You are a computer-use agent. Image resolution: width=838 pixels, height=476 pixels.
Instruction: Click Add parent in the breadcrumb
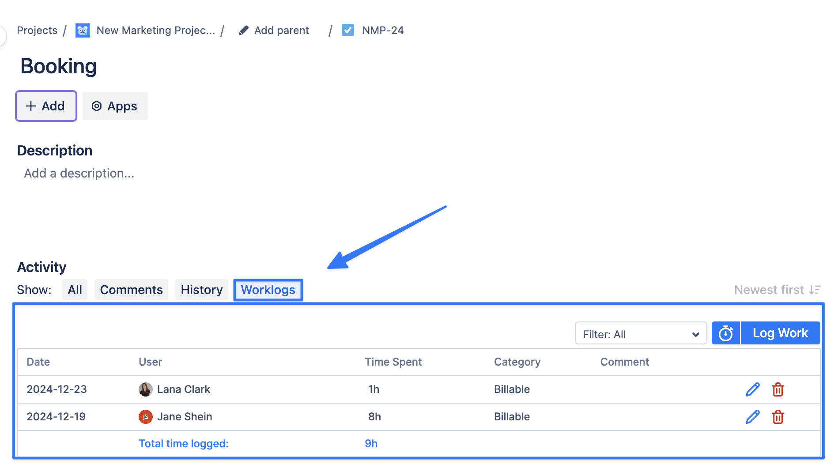coord(281,30)
